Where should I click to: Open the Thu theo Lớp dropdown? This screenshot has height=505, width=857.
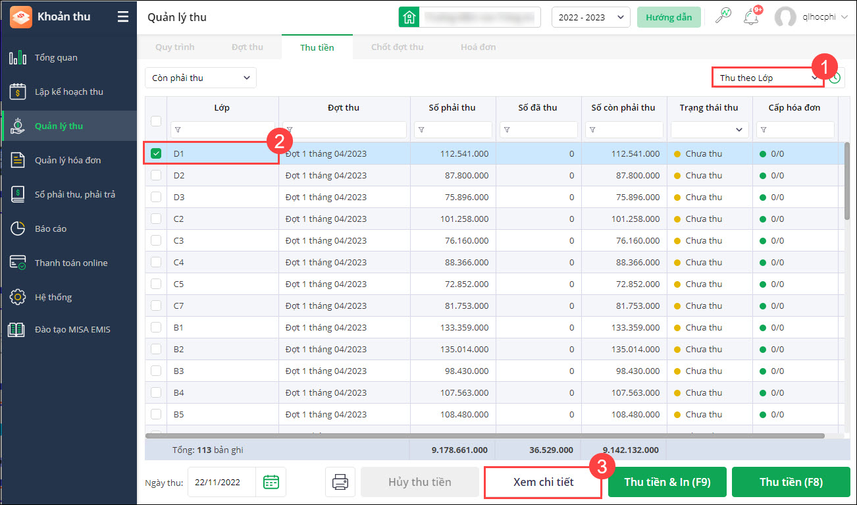[768, 78]
